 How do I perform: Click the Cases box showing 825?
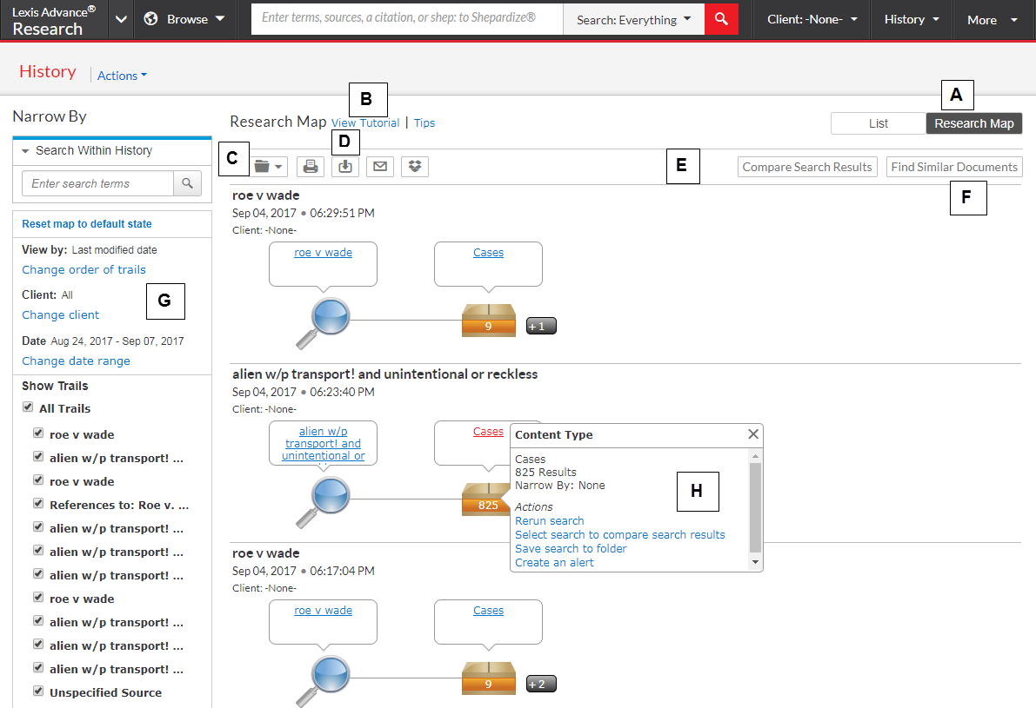(485, 500)
